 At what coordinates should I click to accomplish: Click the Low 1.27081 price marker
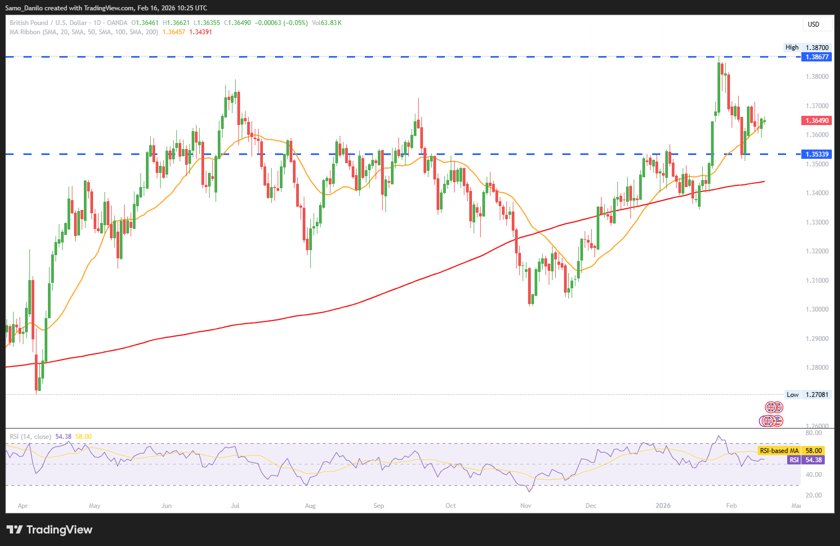tap(808, 395)
